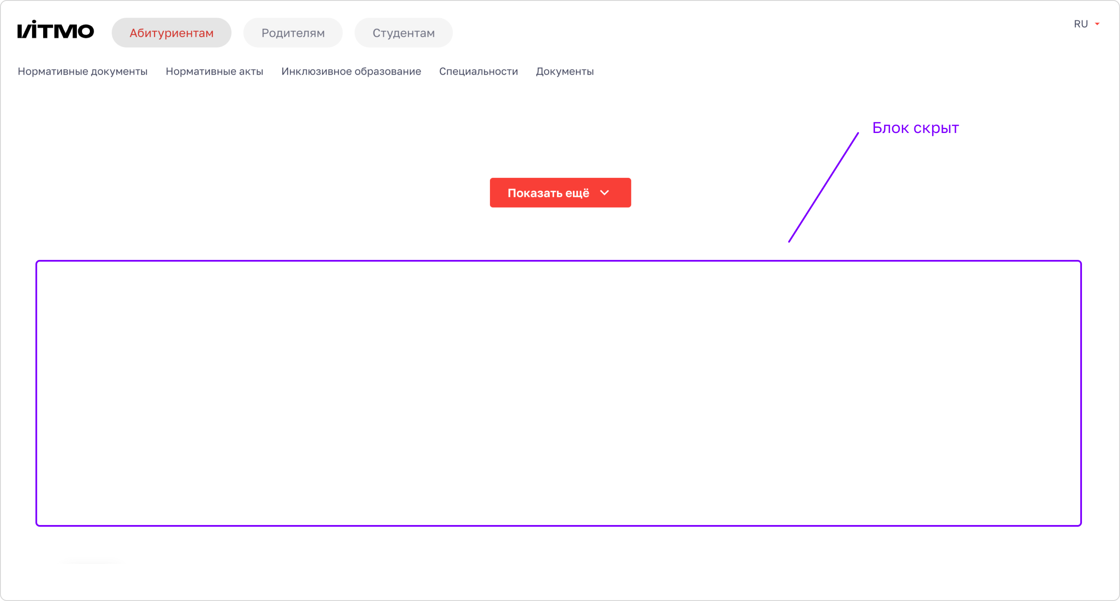Switch to the Студентам tab
This screenshot has height=601, width=1120.
click(403, 32)
